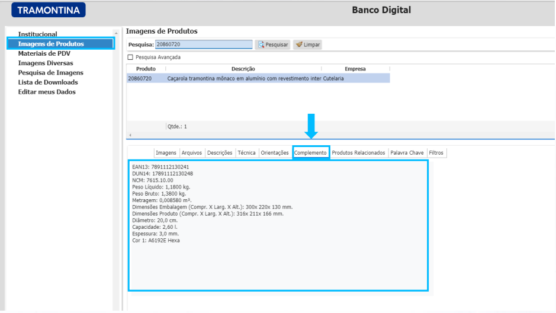Screen dimensions: 556x313
Task: Switch to the Arquivos tab
Action: [191, 152]
